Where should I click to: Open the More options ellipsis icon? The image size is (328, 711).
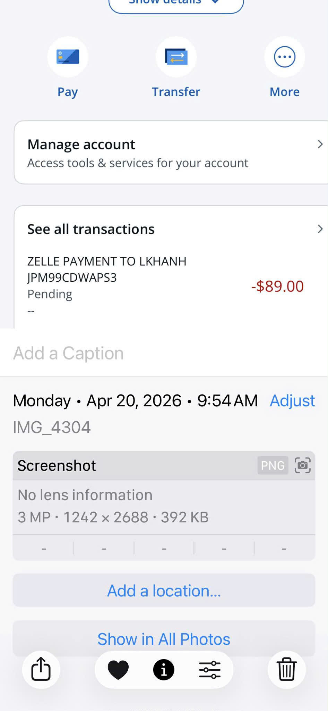[285, 57]
